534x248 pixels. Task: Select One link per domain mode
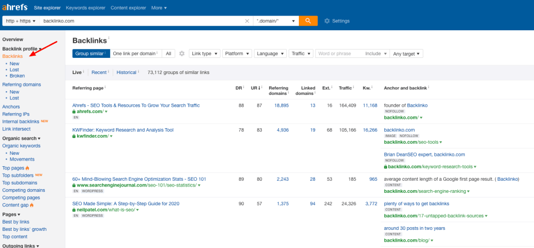point(136,54)
